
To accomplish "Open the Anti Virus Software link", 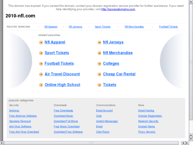I will point(20,126).
